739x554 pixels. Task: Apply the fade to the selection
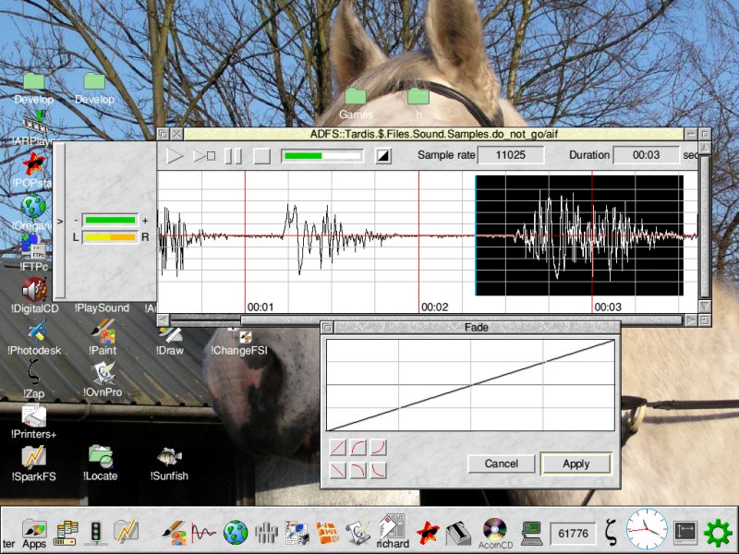tap(575, 464)
